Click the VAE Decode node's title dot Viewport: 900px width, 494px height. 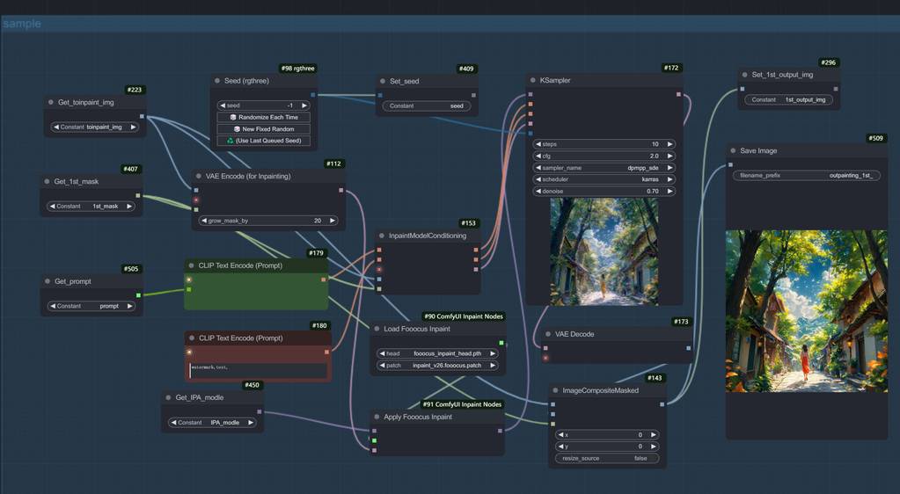(x=548, y=334)
